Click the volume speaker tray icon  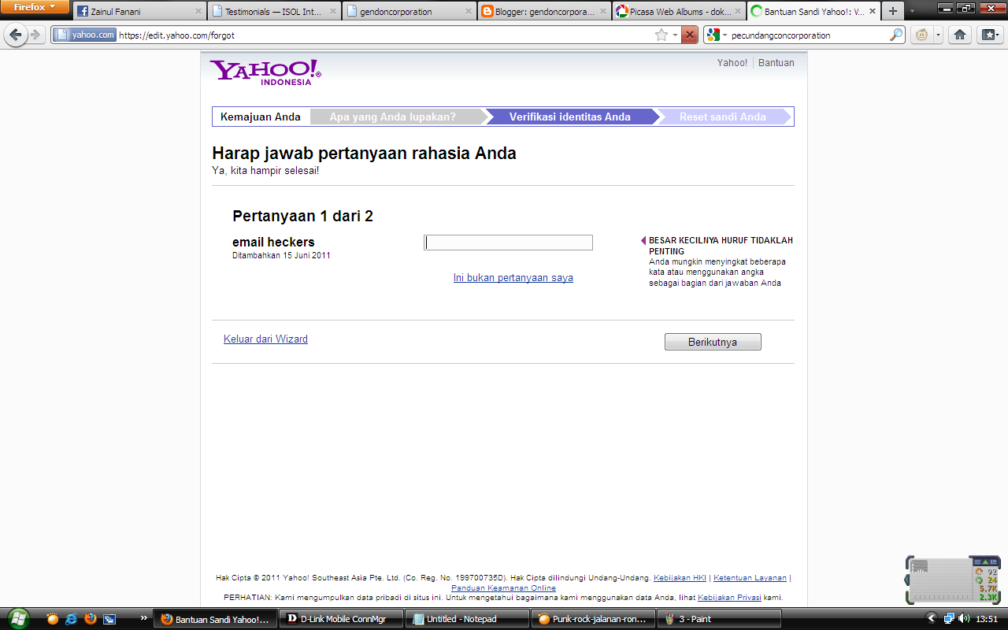click(964, 619)
